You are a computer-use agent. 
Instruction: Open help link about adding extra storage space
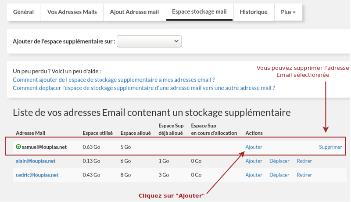click(114, 80)
